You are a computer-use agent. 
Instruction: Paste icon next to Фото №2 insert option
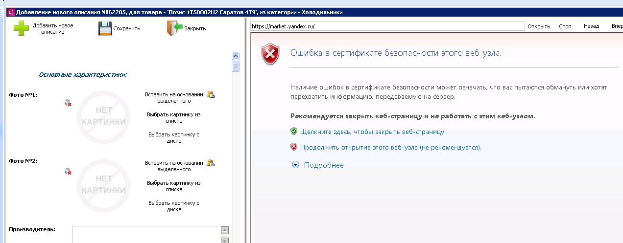[211, 163]
